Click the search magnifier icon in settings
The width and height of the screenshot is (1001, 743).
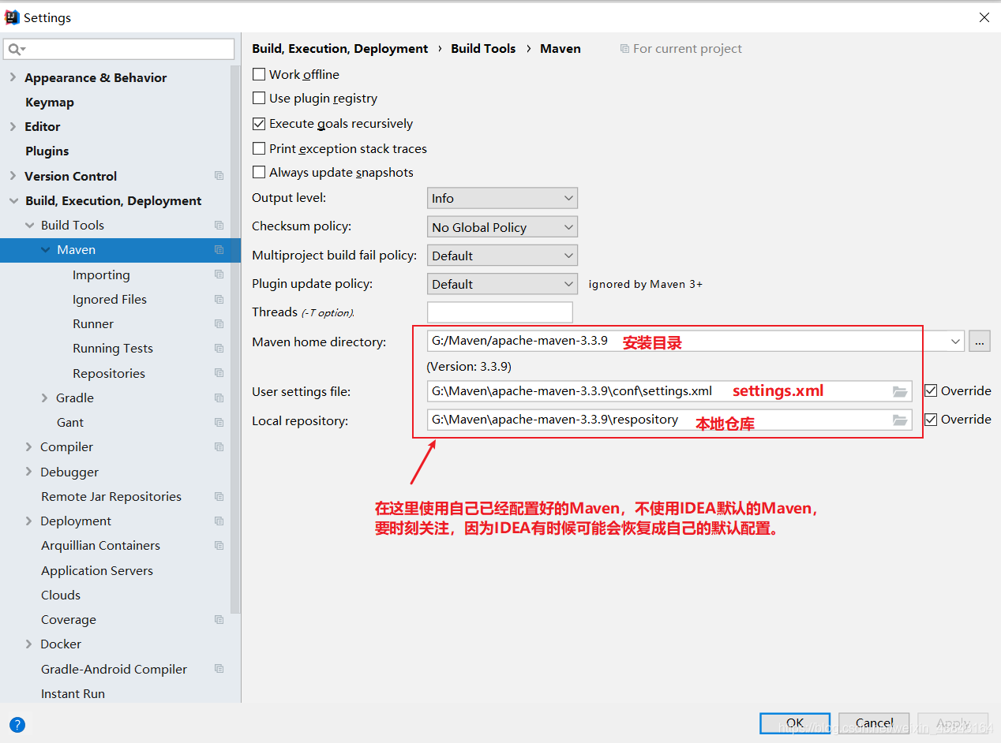click(15, 49)
